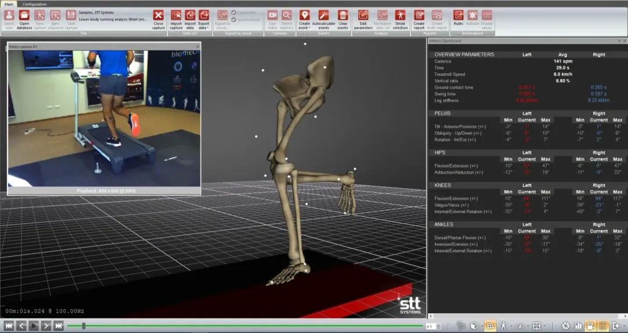Close the current capture
Viewport: 628px width, 333px height.
[x=158, y=16]
